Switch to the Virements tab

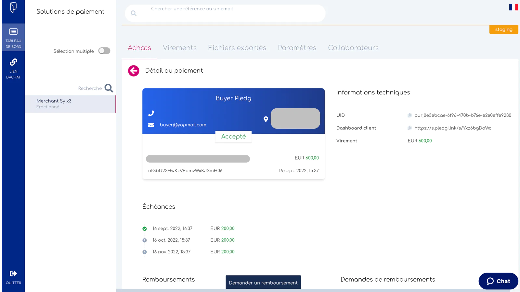tap(180, 48)
